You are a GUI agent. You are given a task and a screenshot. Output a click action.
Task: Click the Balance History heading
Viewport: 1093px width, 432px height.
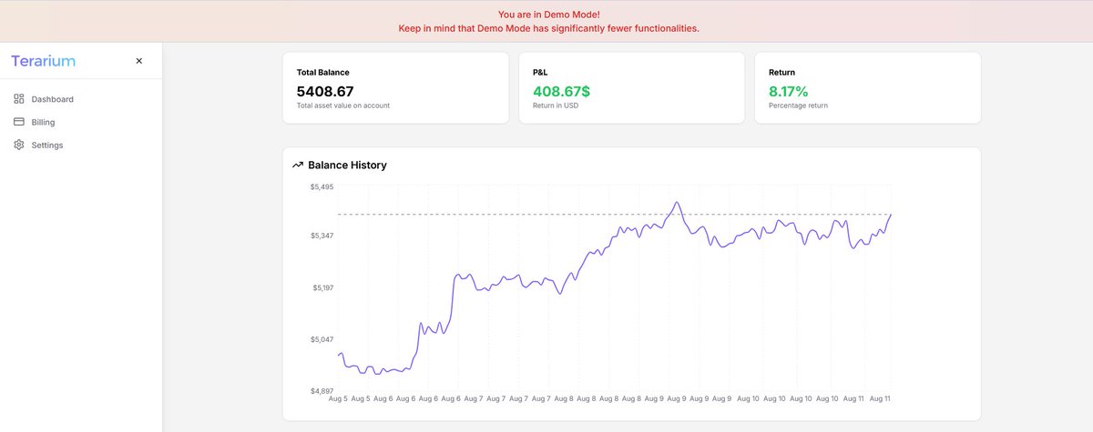(x=347, y=166)
